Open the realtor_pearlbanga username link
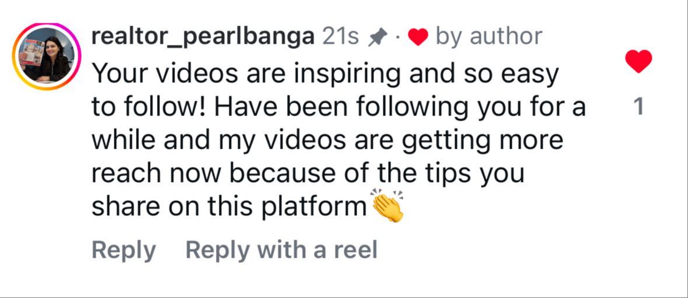Image resolution: width=688 pixels, height=298 pixels. 204,37
